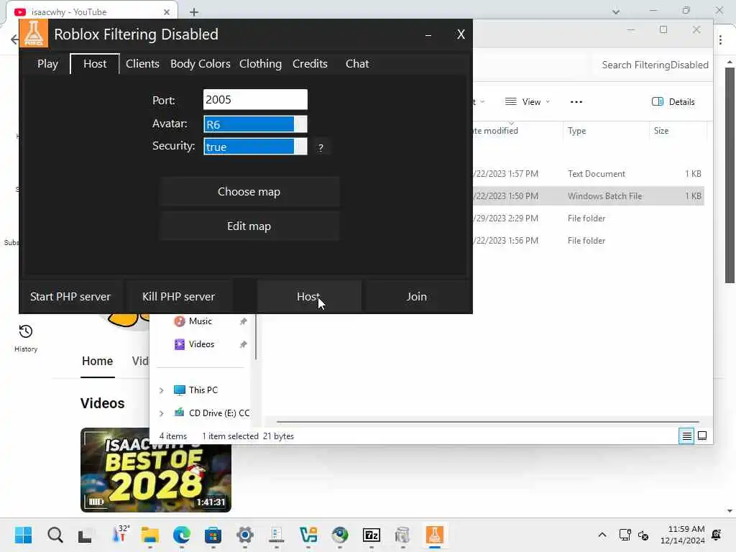Launch Microsoft Edge from the taskbar

pos(182,535)
